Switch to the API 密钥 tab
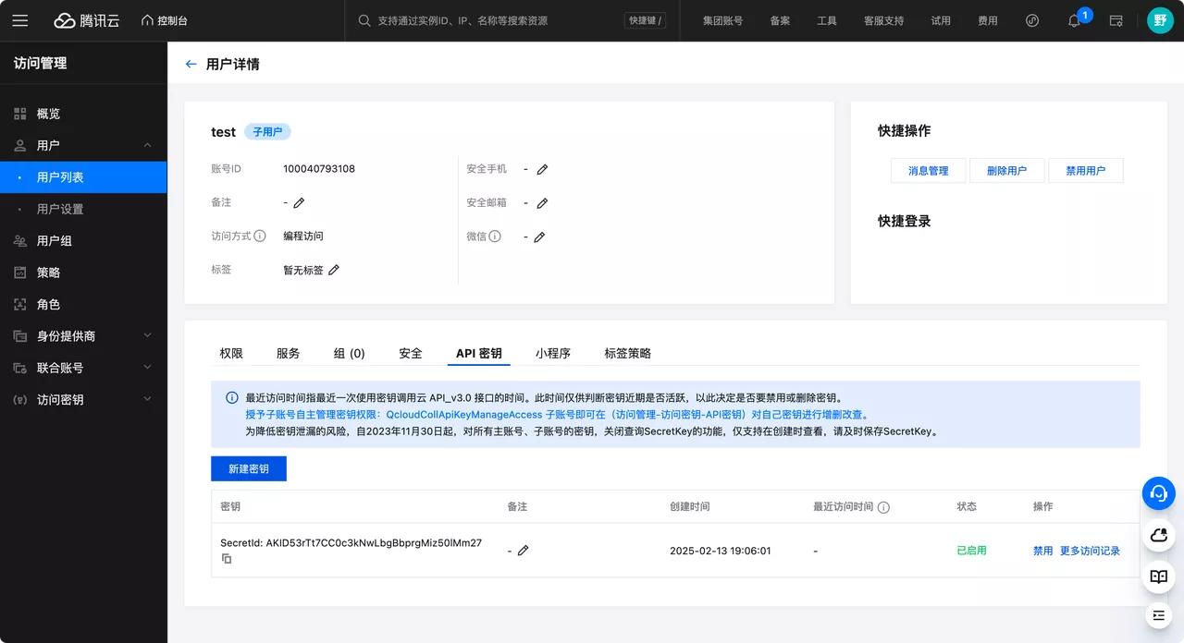1184x643 pixels. (478, 352)
